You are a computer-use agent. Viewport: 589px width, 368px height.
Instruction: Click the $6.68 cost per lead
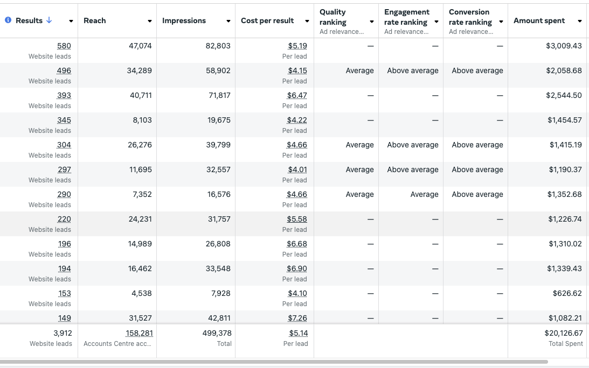point(297,244)
